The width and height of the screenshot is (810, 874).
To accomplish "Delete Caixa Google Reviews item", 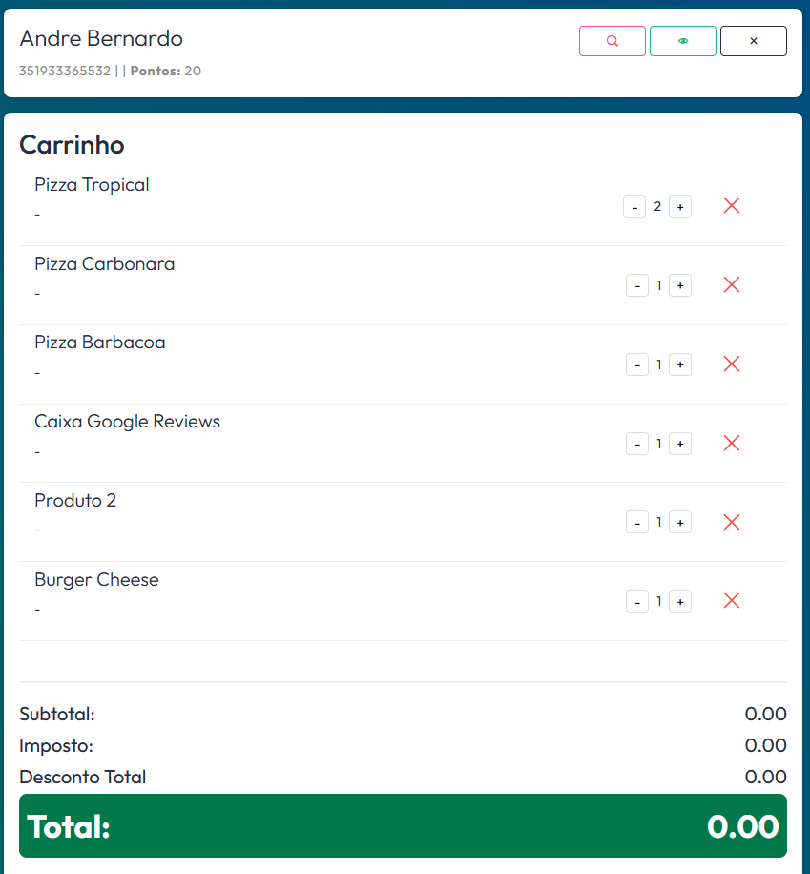I will point(732,444).
